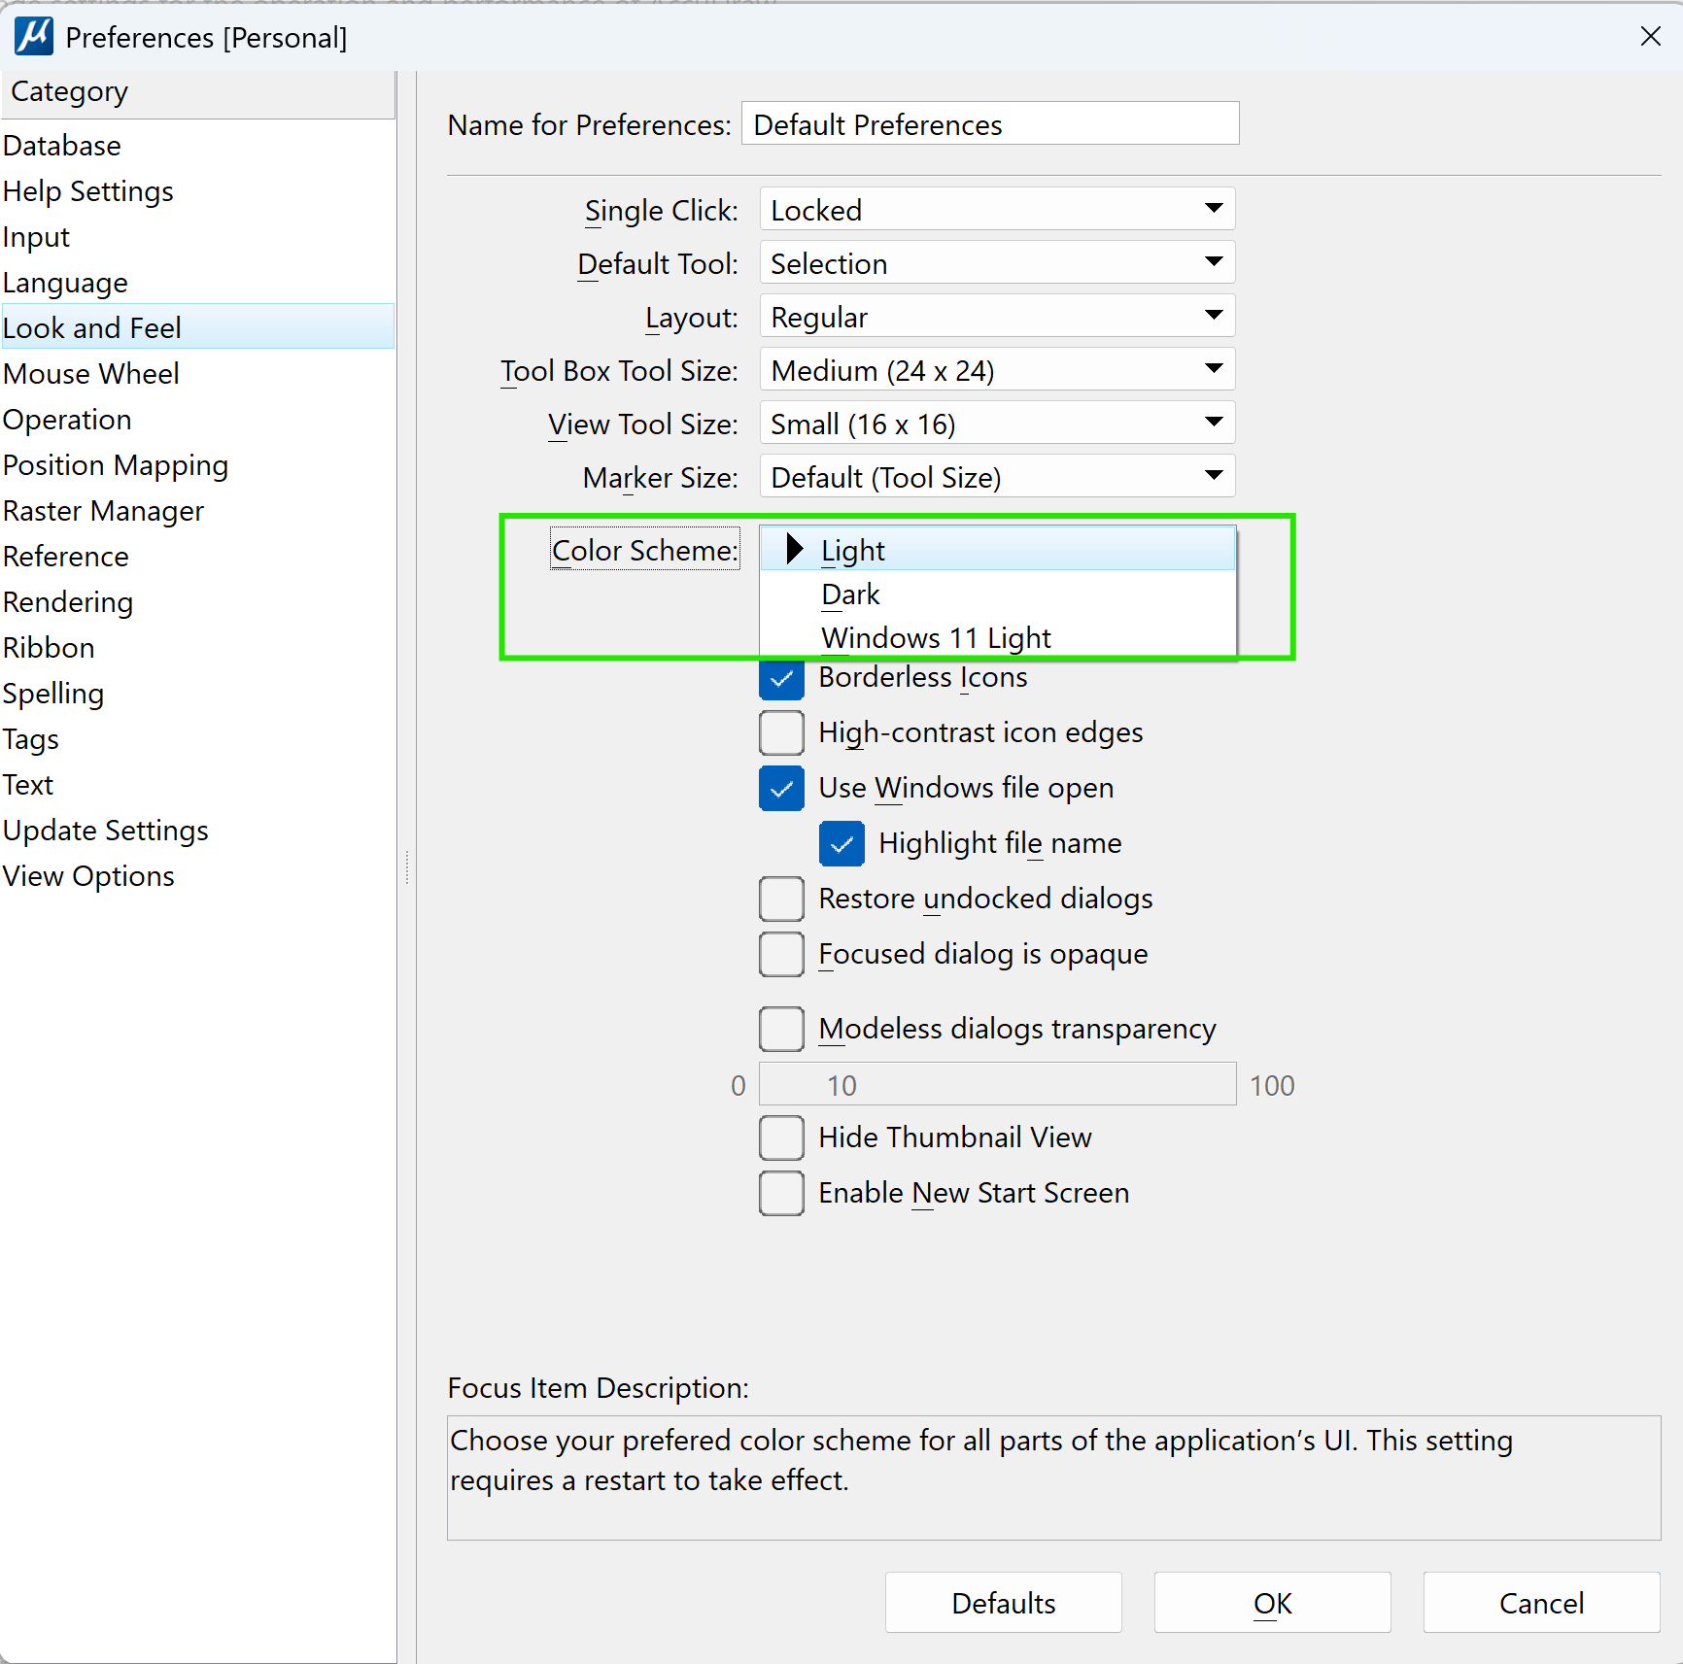Turn on Modeless dialogs transparency
1683x1664 pixels.
781,1029
